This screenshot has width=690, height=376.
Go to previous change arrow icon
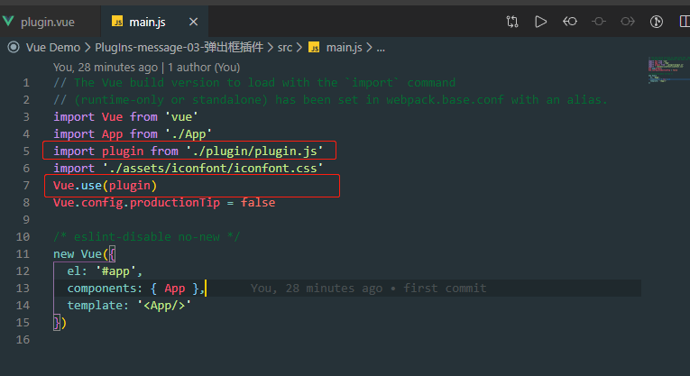point(570,21)
